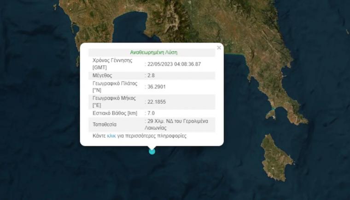
Task: Select the cyan earthquake epicenter marker
Action: click(152, 151)
